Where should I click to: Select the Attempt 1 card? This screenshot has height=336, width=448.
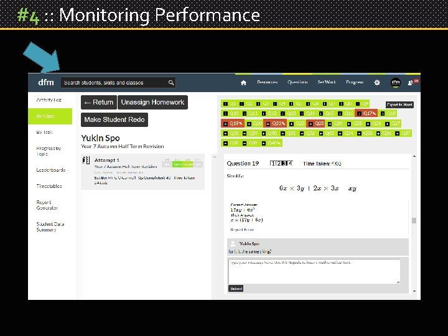tap(143, 172)
